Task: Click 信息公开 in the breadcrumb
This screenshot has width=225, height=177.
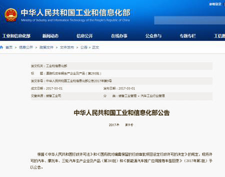Action: 26,47
